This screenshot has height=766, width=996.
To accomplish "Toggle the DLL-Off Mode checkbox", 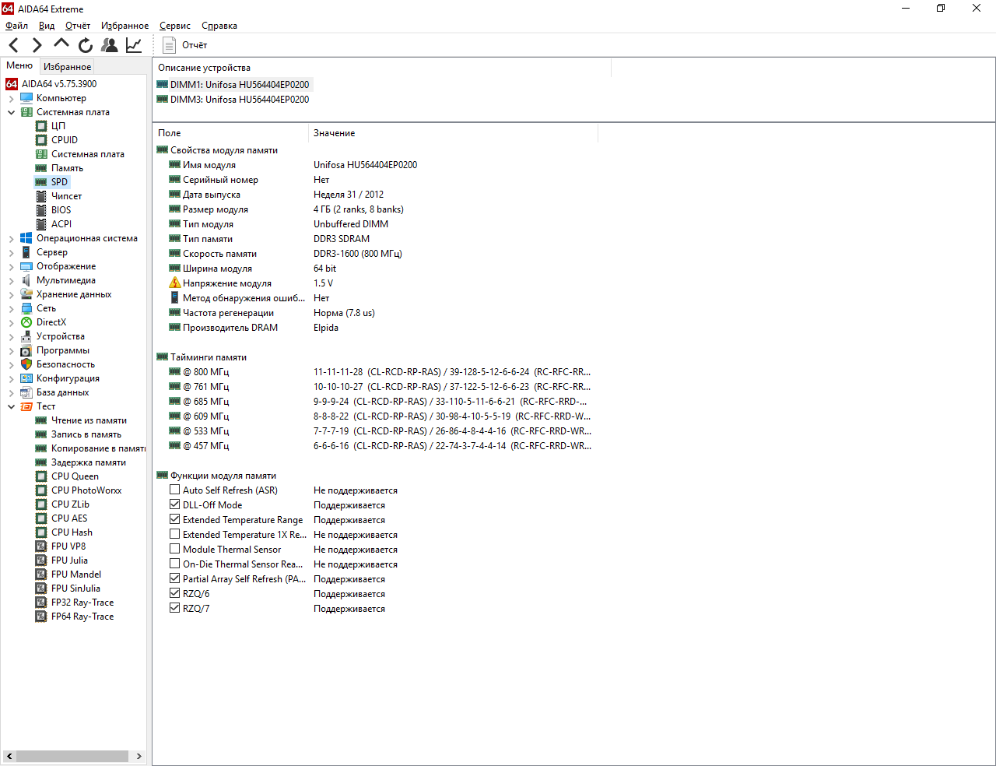I will pyautogui.click(x=175, y=505).
